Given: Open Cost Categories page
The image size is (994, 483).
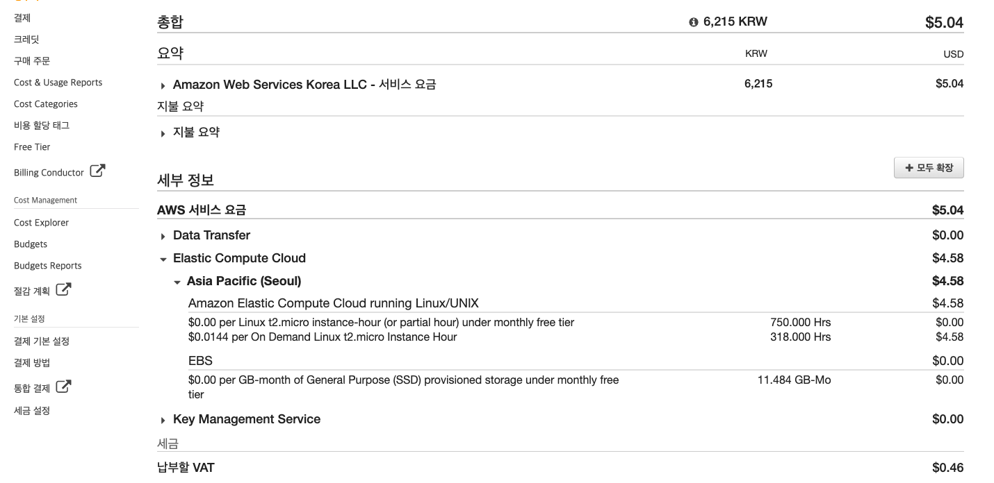Looking at the screenshot, I should coord(46,104).
